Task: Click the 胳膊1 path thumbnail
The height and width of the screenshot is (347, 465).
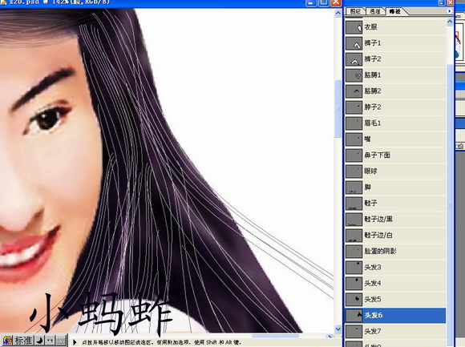Action: click(x=354, y=75)
